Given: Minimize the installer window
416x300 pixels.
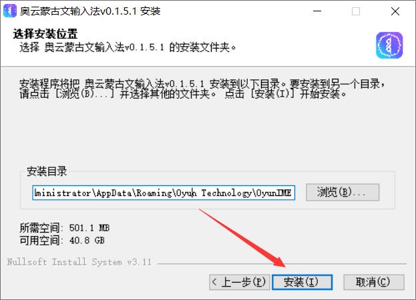Looking at the screenshot, I should click(x=317, y=11).
